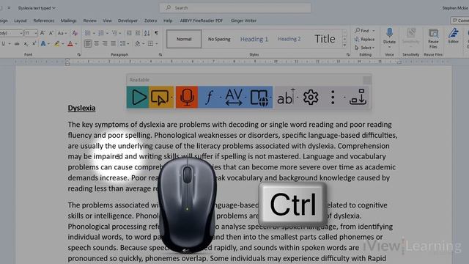Viewport: 469px width, 264px height.
Task: Activate Readable click-and-speak pointer tool
Action: click(160, 98)
